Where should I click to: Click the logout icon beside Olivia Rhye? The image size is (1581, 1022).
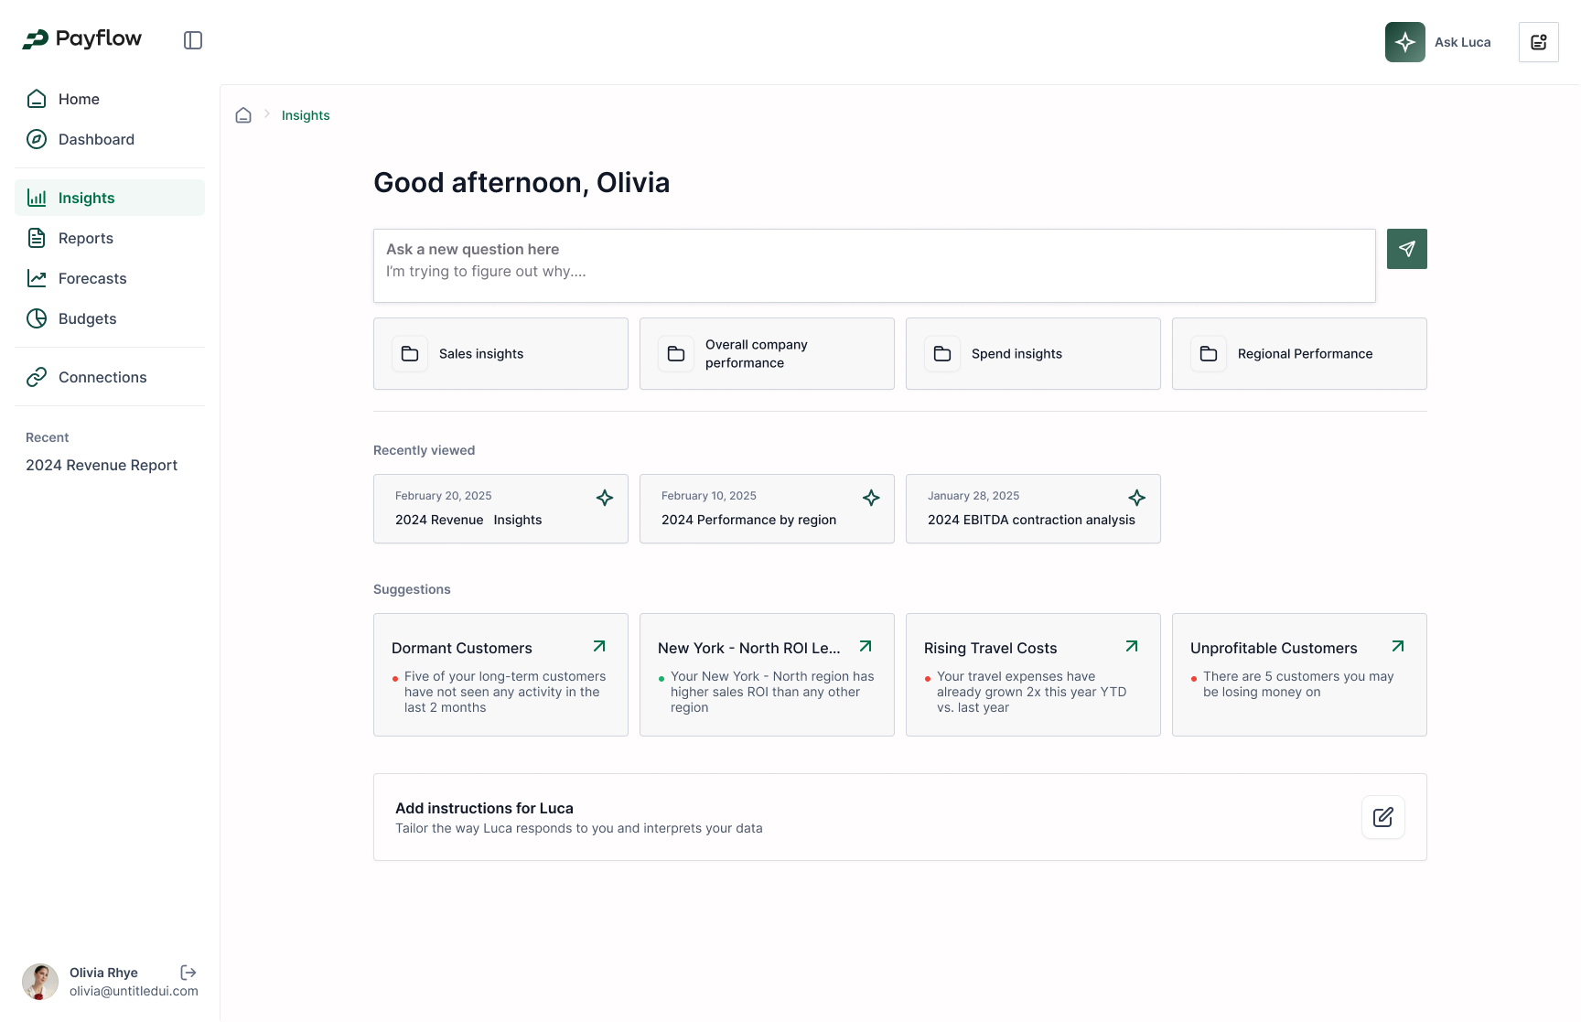[x=188, y=973]
